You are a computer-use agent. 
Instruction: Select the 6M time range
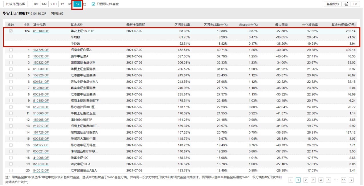pyautogui.click(x=44, y=4)
